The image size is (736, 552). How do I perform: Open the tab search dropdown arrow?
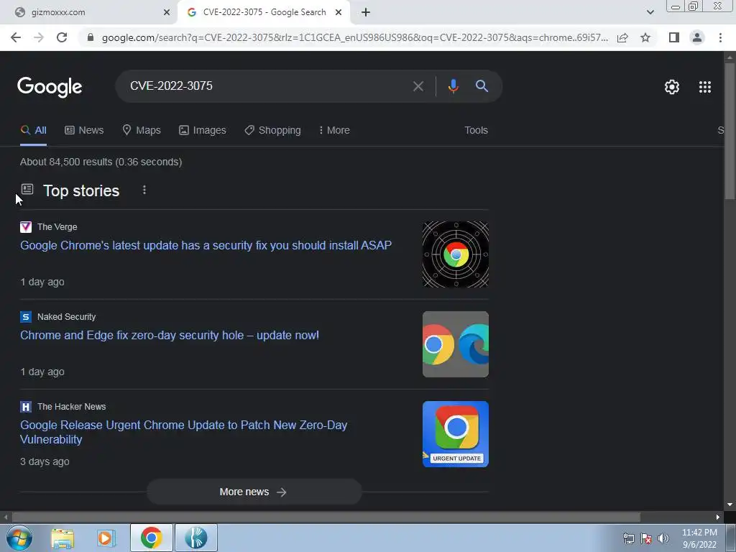tap(650, 12)
